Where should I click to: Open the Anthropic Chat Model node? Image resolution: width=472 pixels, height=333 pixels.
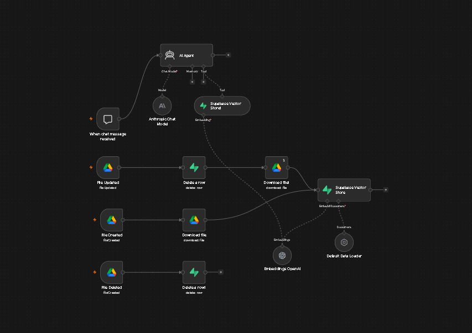[162, 106]
